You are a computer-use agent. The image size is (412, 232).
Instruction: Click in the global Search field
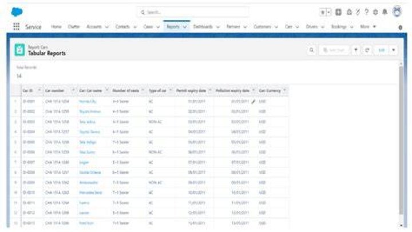(193, 12)
